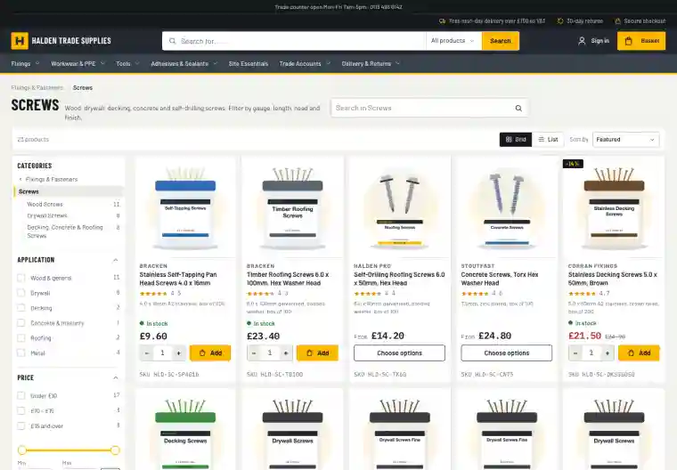677x470 pixels.
Task: Click the yellow Search button
Action: coord(501,41)
